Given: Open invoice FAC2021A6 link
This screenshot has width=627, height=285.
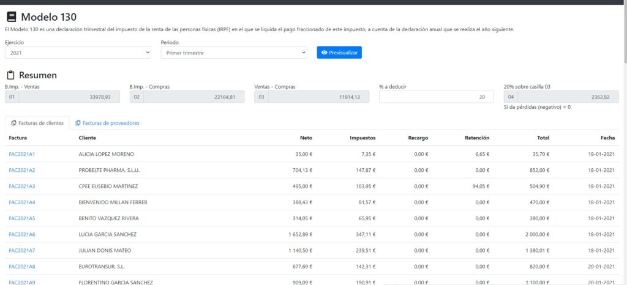Looking at the screenshot, I should pyautogui.click(x=22, y=234).
